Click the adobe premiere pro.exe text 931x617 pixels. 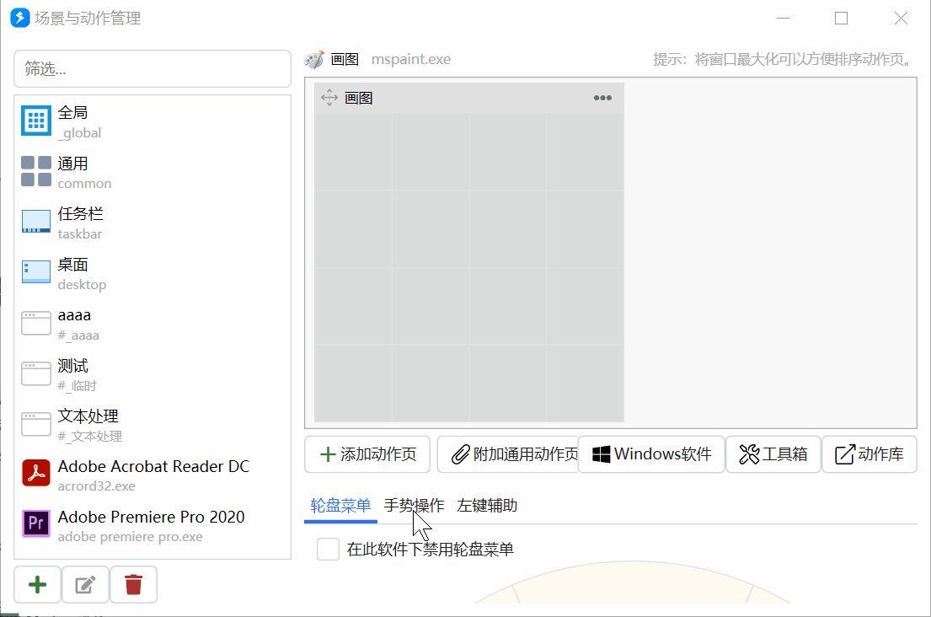pos(130,537)
